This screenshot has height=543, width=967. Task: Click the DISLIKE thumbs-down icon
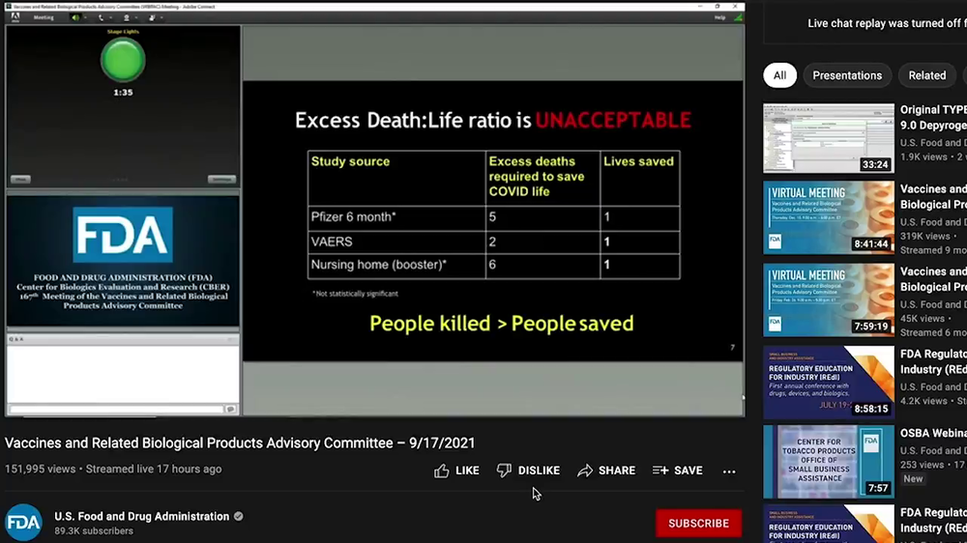504,471
